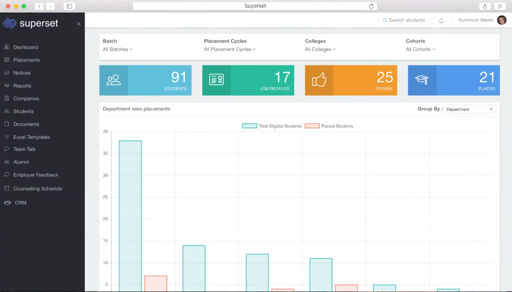Click the 21 Placed stat card
This screenshot has width=512, height=292.
pos(454,80)
